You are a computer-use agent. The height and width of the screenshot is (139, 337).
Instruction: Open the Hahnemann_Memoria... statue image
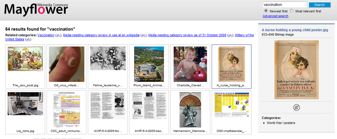(190, 110)
